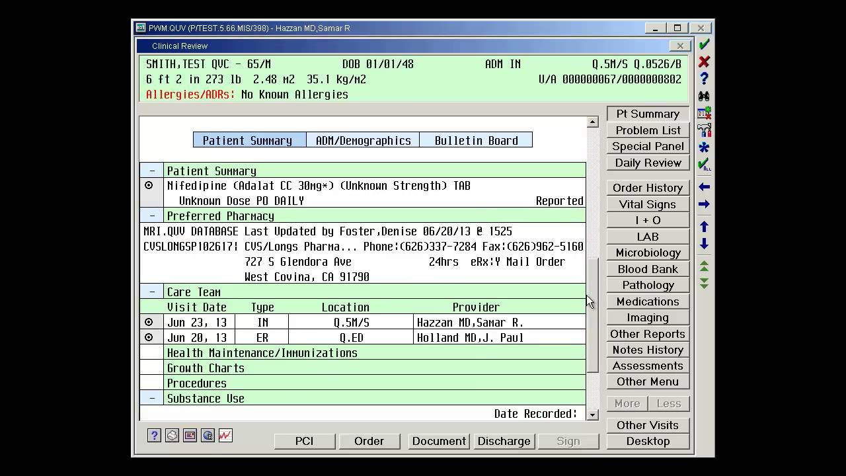The image size is (846, 476).
Task: Click the blue asterisk icon
Action: (x=705, y=147)
